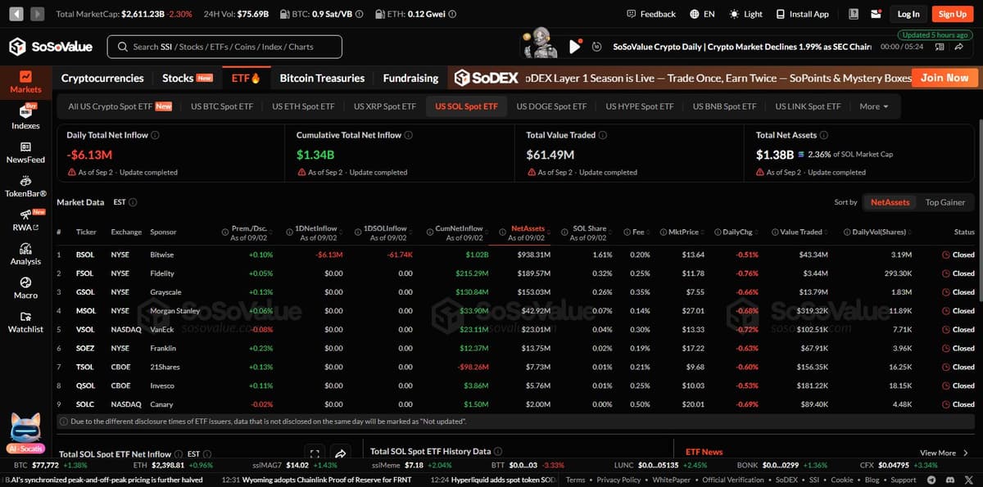Select the All US Crypto Spot ETF tab
983x487 pixels.
(x=120, y=106)
